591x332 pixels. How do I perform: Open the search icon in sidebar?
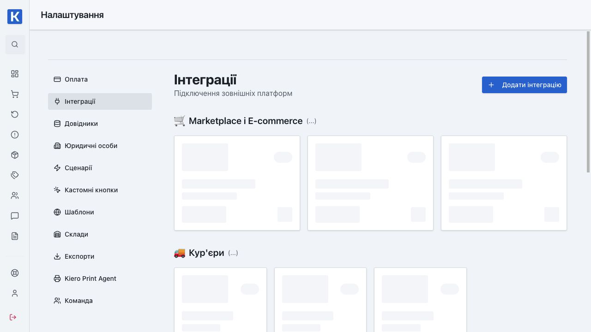pyautogui.click(x=15, y=44)
